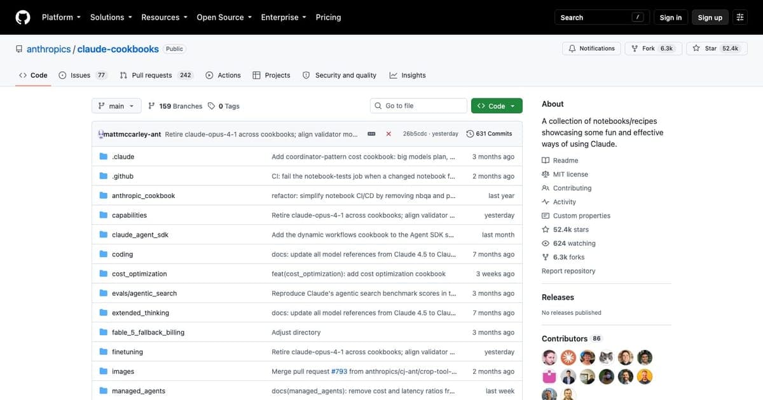Image resolution: width=763 pixels, height=400 pixels.
Task: Open the Open Source dropdown menu
Action: point(224,17)
